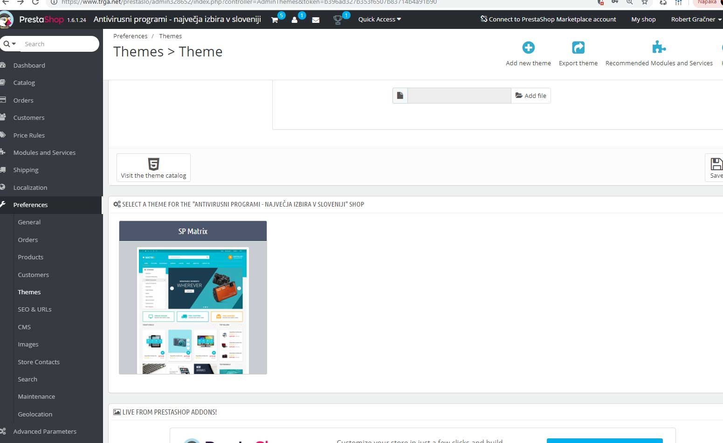Open the Search preferences submenu item
This screenshot has height=443, width=723.
[x=28, y=379]
